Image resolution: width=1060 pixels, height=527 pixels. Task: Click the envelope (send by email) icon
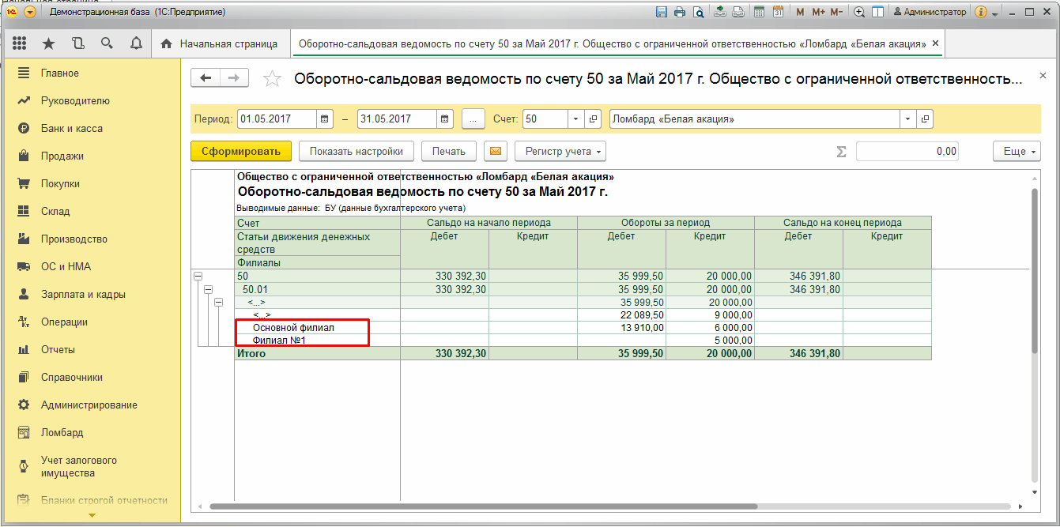pyautogui.click(x=495, y=151)
